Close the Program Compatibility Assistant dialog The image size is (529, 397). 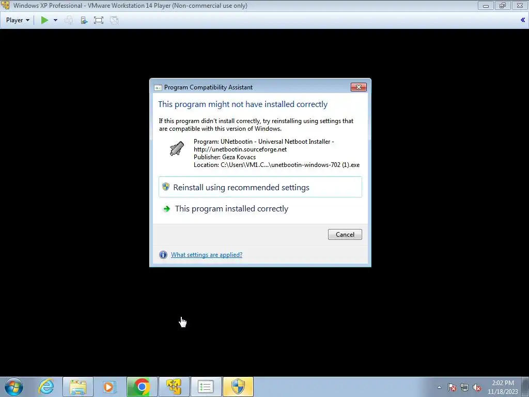pyautogui.click(x=359, y=87)
